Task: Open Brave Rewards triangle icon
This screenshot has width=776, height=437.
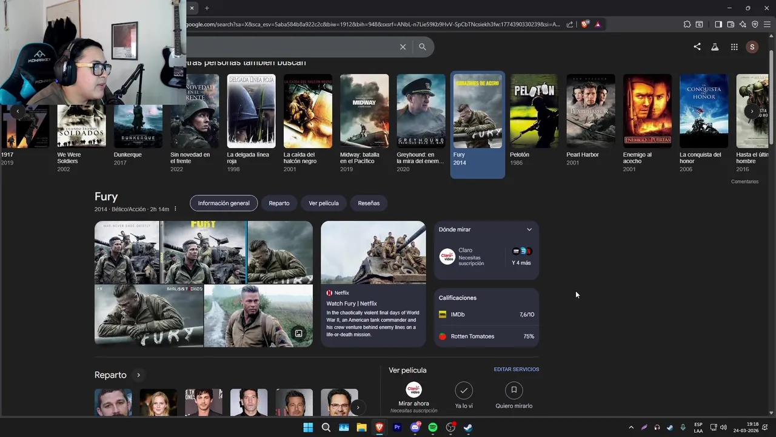Action: click(598, 24)
